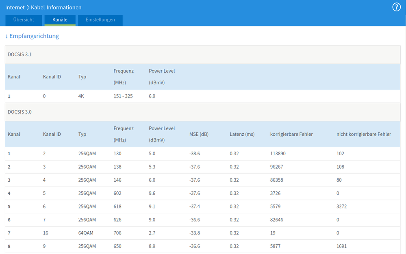Click the Internet breadcrumb link
The height and width of the screenshot is (254, 406).
(15, 7)
